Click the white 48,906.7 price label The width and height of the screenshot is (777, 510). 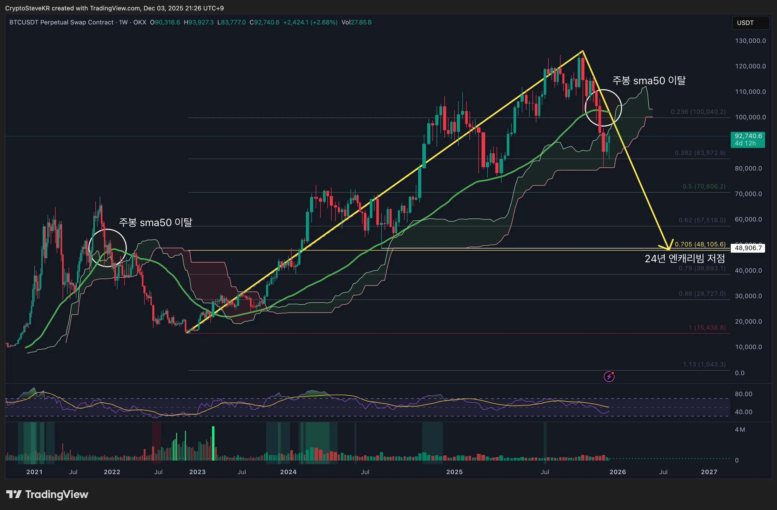click(748, 248)
